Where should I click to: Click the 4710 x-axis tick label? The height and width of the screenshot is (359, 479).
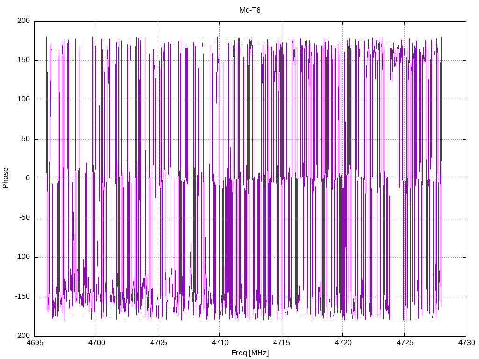click(220, 343)
